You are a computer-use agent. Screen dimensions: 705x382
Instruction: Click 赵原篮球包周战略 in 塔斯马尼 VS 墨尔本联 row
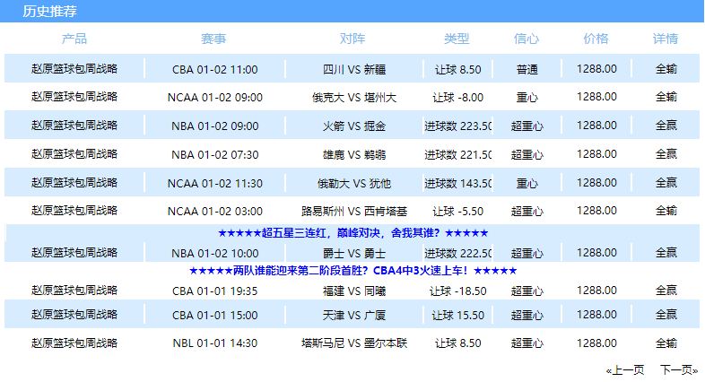(x=74, y=343)
